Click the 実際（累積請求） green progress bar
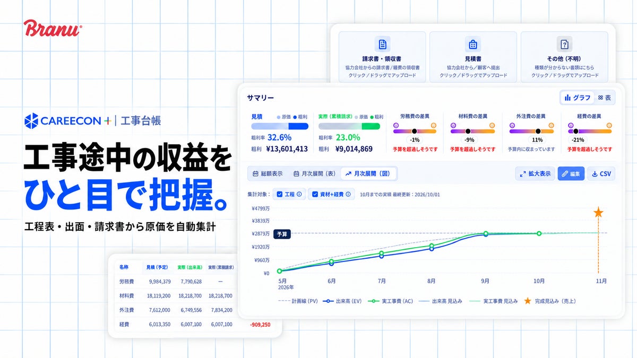Viewport: 637px width, 358px height. 349,126
